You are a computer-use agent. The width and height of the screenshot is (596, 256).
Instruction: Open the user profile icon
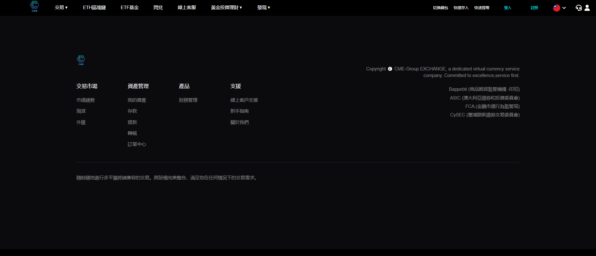[587, 8]
